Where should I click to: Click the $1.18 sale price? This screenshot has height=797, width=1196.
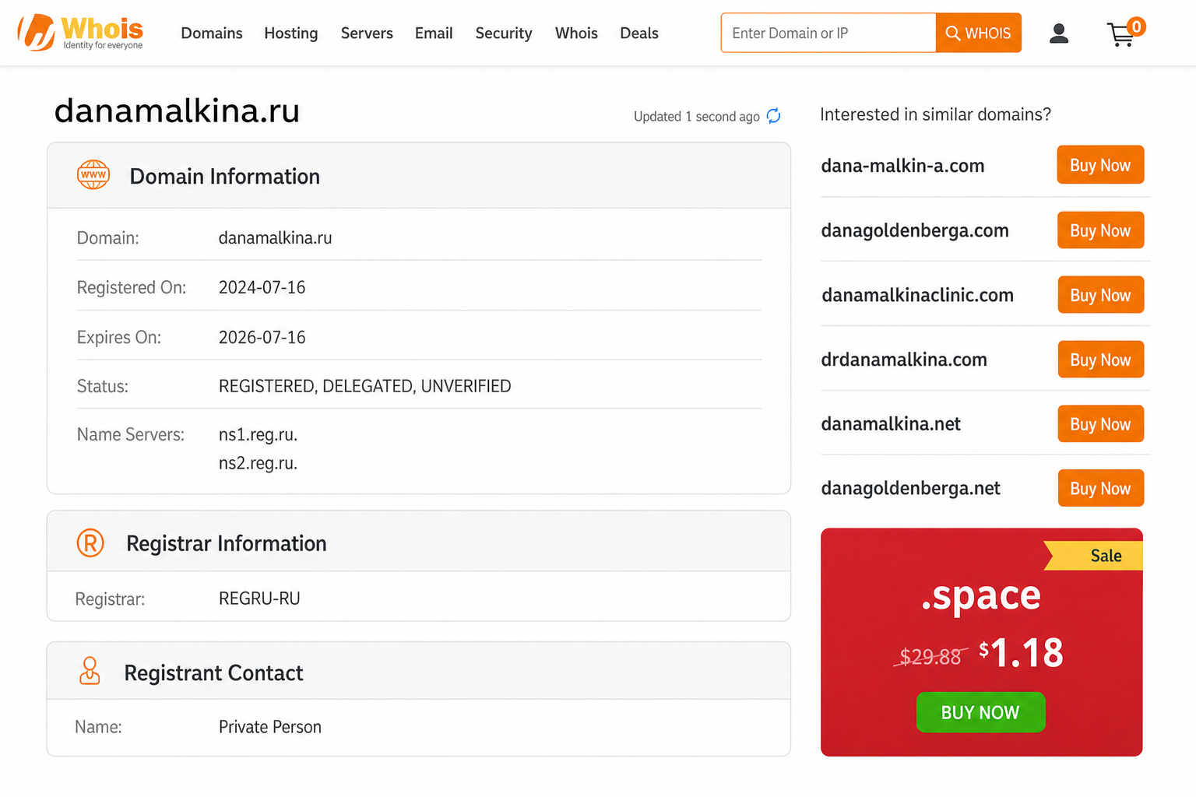[x=1021, y=652]
